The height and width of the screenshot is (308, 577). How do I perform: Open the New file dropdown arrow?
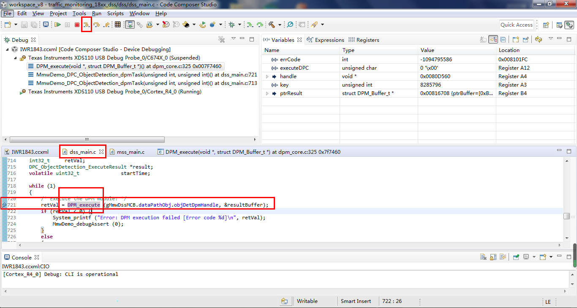[x=16, y=25]
